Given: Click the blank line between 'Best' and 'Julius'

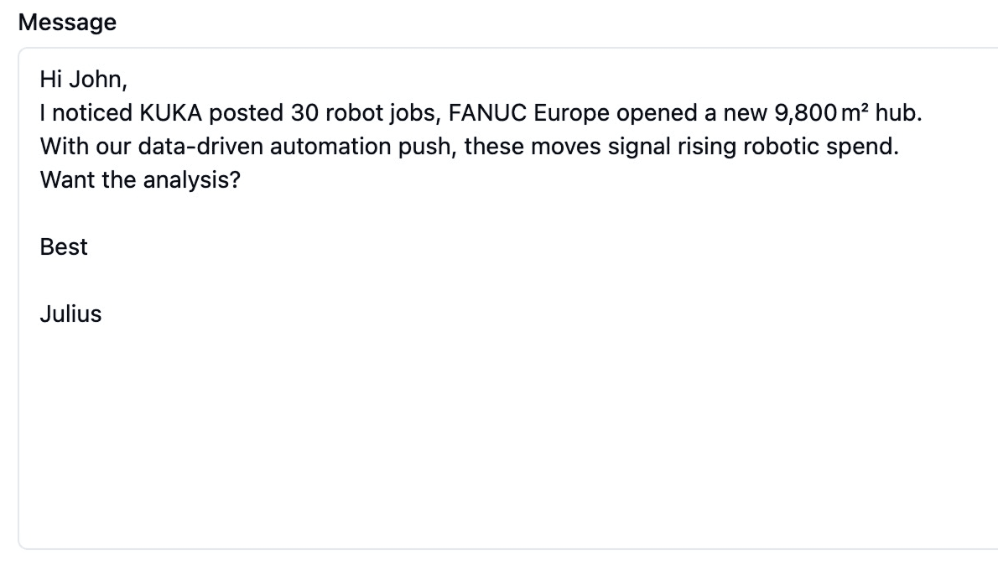Looking at the screenshot, I should (508, 281).
